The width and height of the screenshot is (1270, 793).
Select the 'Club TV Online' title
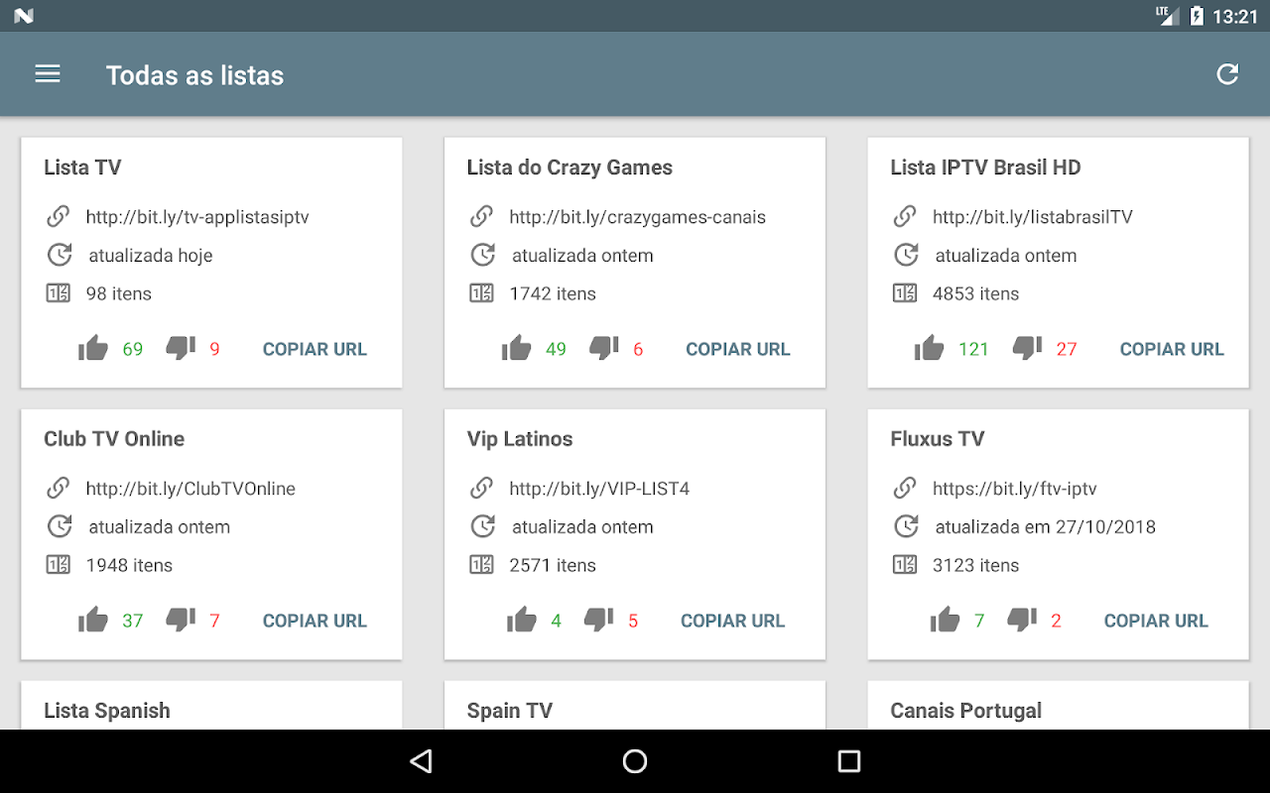[114, 439]
